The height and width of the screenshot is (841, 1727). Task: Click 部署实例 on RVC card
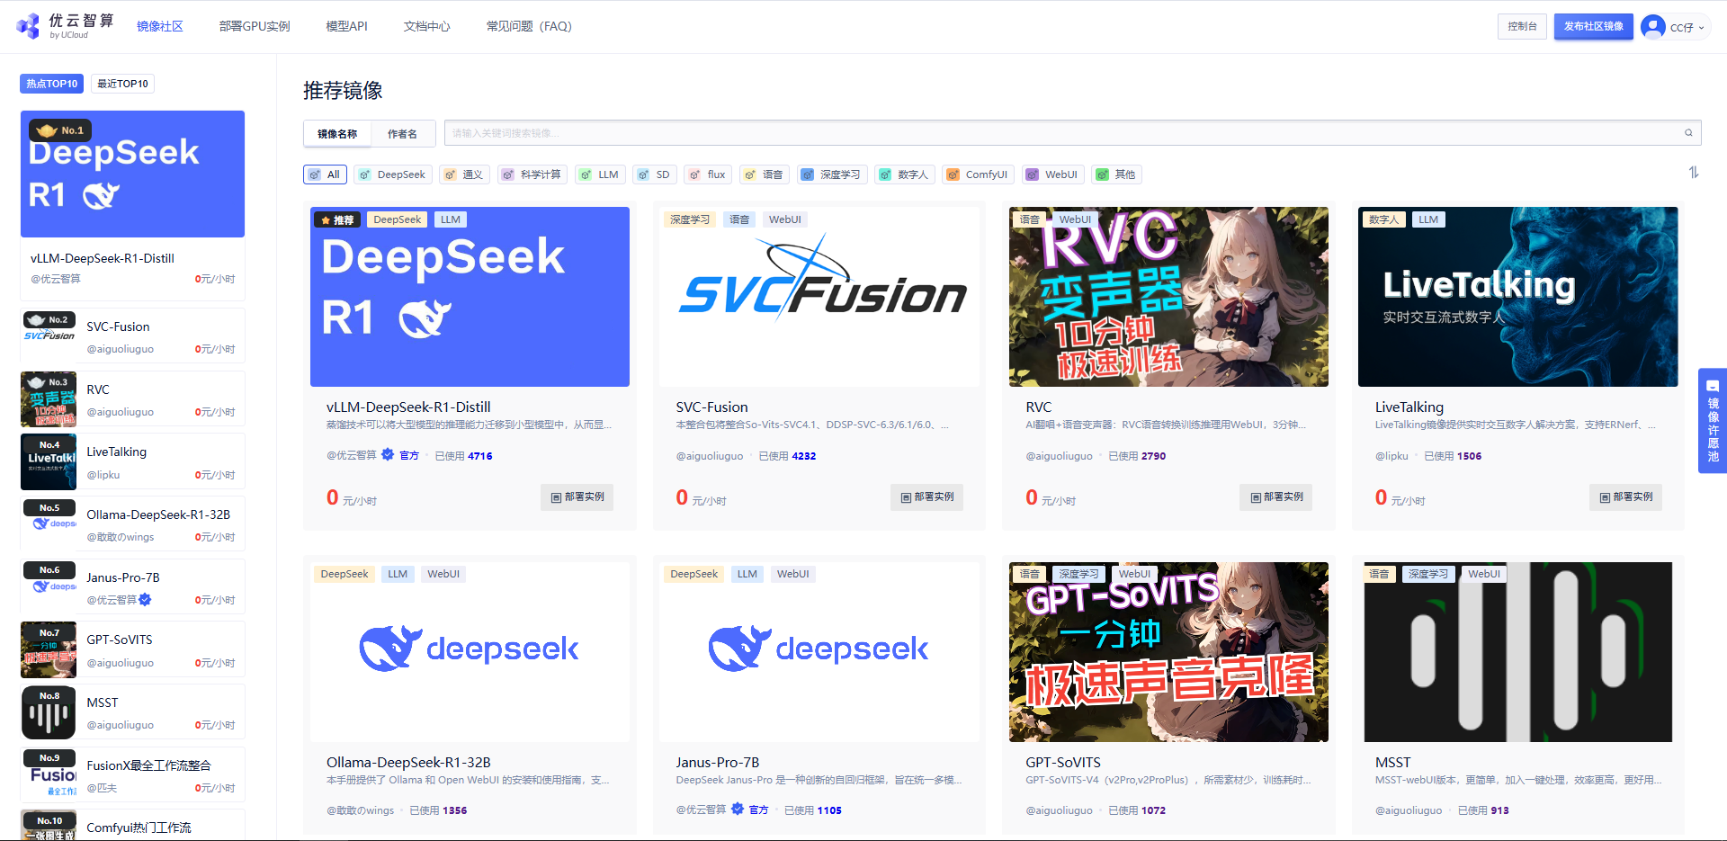coord(1275,497)
